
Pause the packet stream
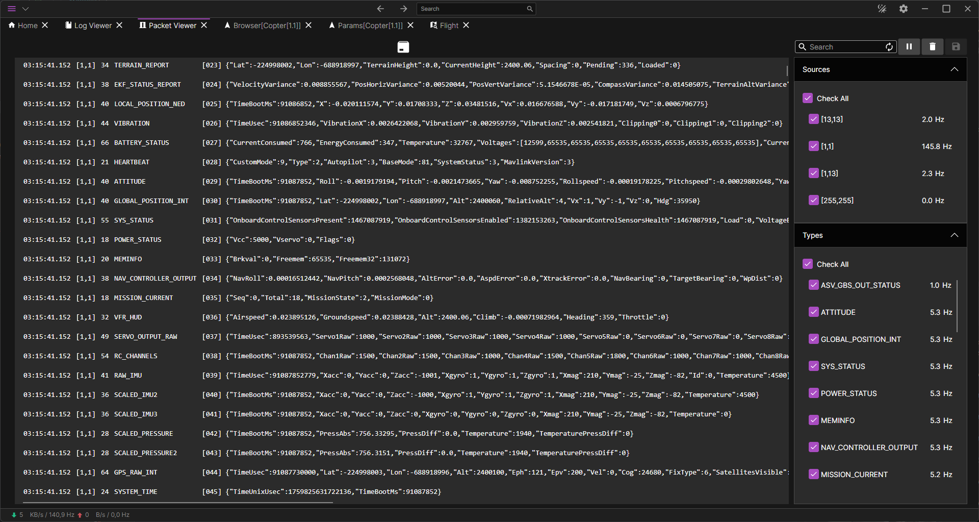coord(909,47)
